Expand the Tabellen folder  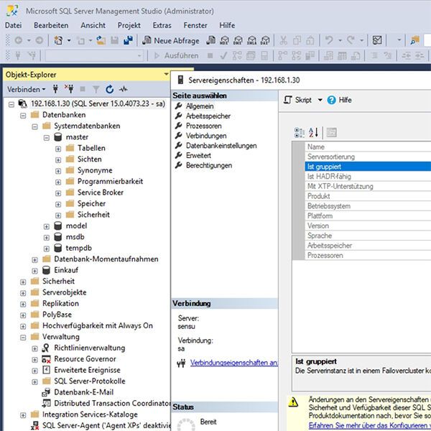[58, 149]
